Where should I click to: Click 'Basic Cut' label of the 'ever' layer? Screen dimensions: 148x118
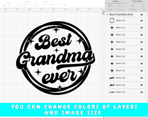pos(121,78)
